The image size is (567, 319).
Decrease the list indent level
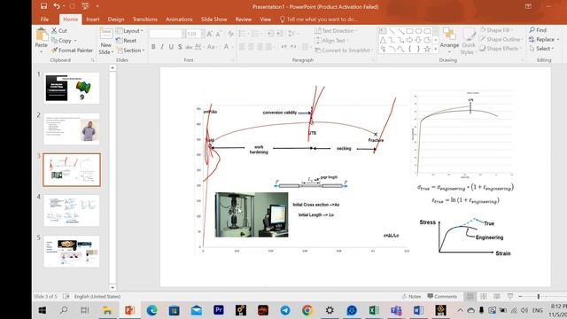pos(270,34)
